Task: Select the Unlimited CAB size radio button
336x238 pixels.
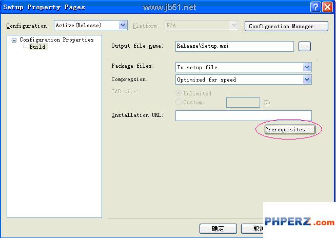Action: [x=179, y=93]
